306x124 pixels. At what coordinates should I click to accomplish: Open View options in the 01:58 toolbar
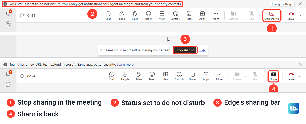click(162, 15)
